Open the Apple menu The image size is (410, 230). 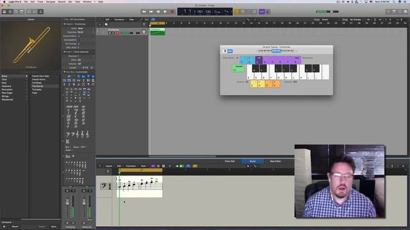[x=4, y=1]
